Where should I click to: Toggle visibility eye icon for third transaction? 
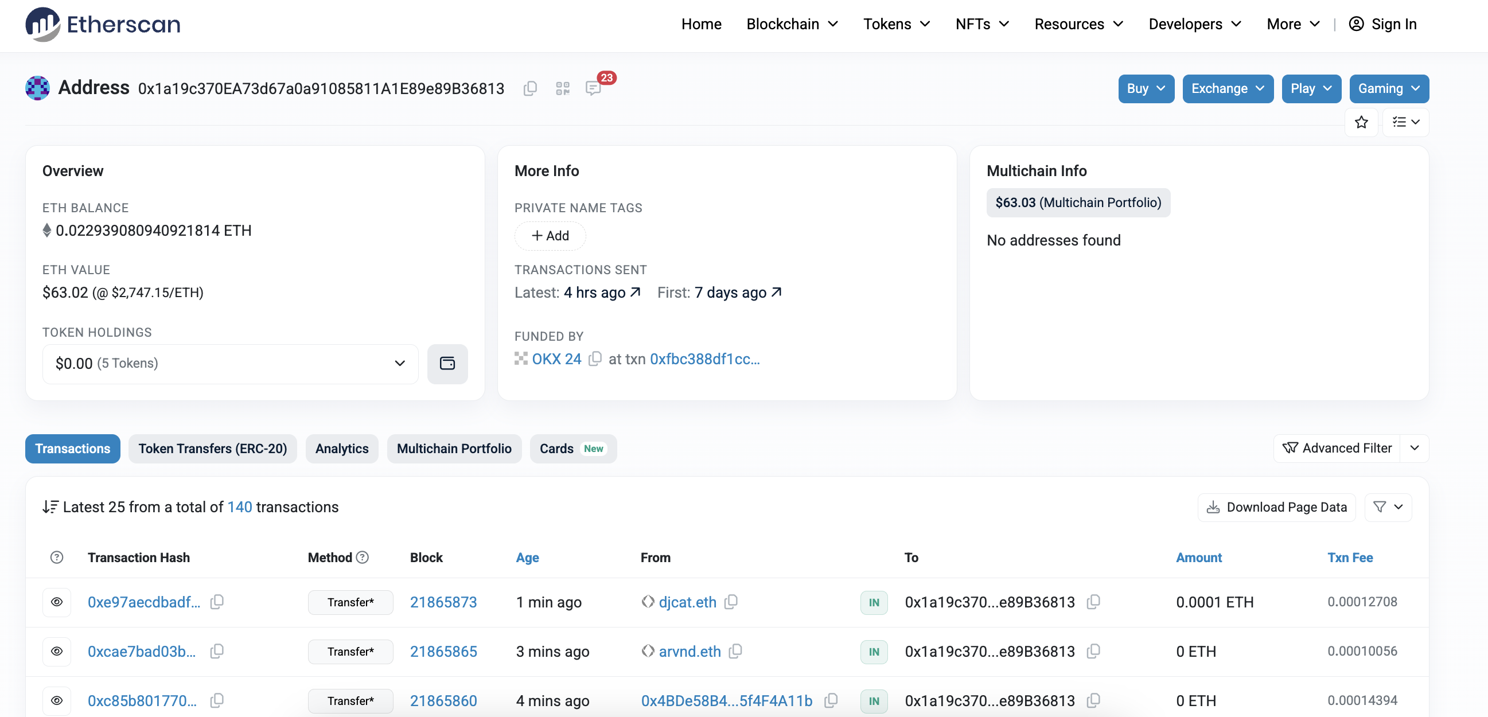coord(57,700)
